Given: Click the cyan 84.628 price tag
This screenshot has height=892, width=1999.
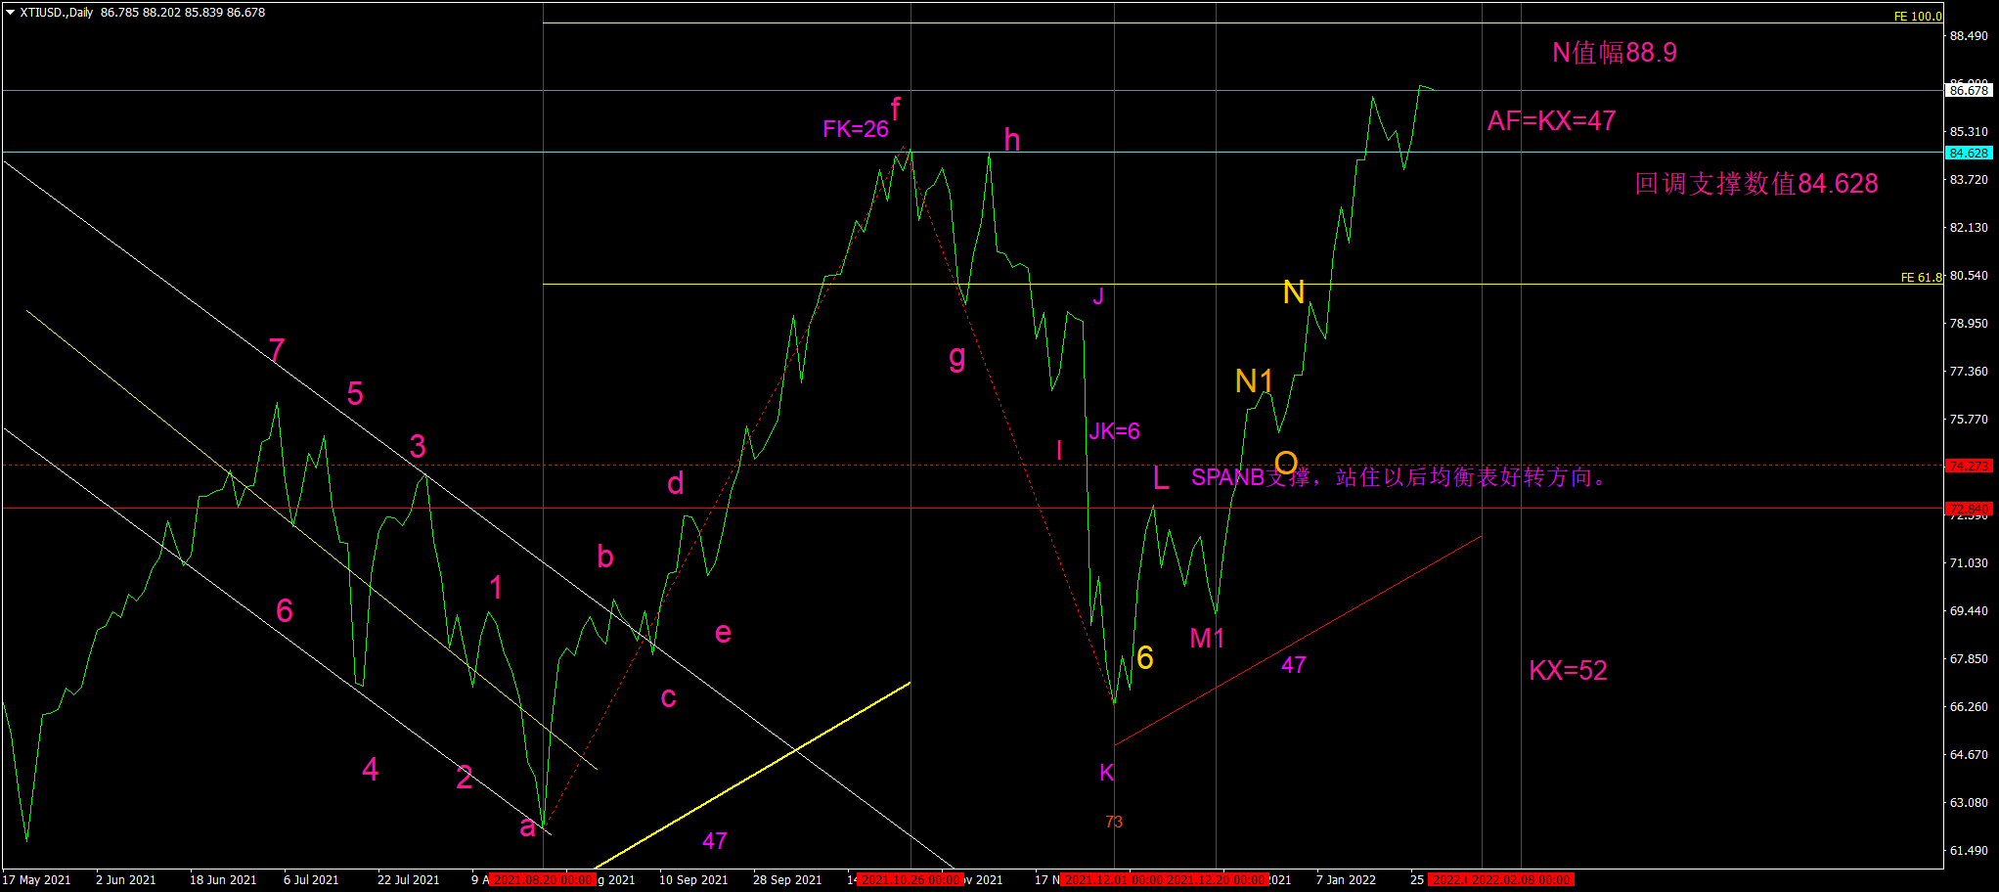Looking at the screenshot, I should click(x=1969, y=154).
